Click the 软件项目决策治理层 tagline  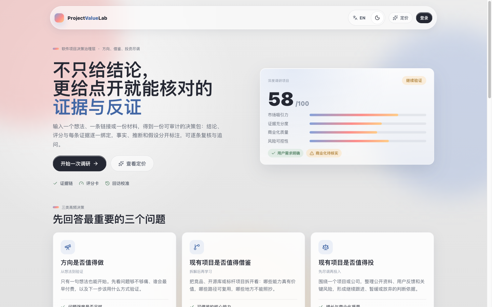[x=79, y=49]
